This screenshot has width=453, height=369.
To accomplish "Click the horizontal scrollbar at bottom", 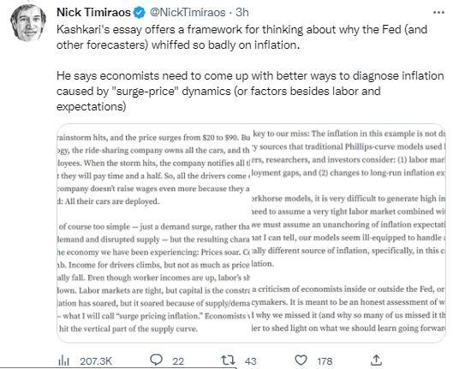I will [x=118, y=368].
